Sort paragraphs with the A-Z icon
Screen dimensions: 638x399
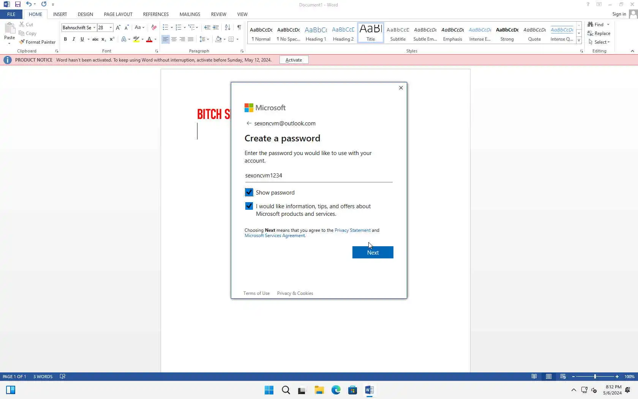[x=227, y=27]
